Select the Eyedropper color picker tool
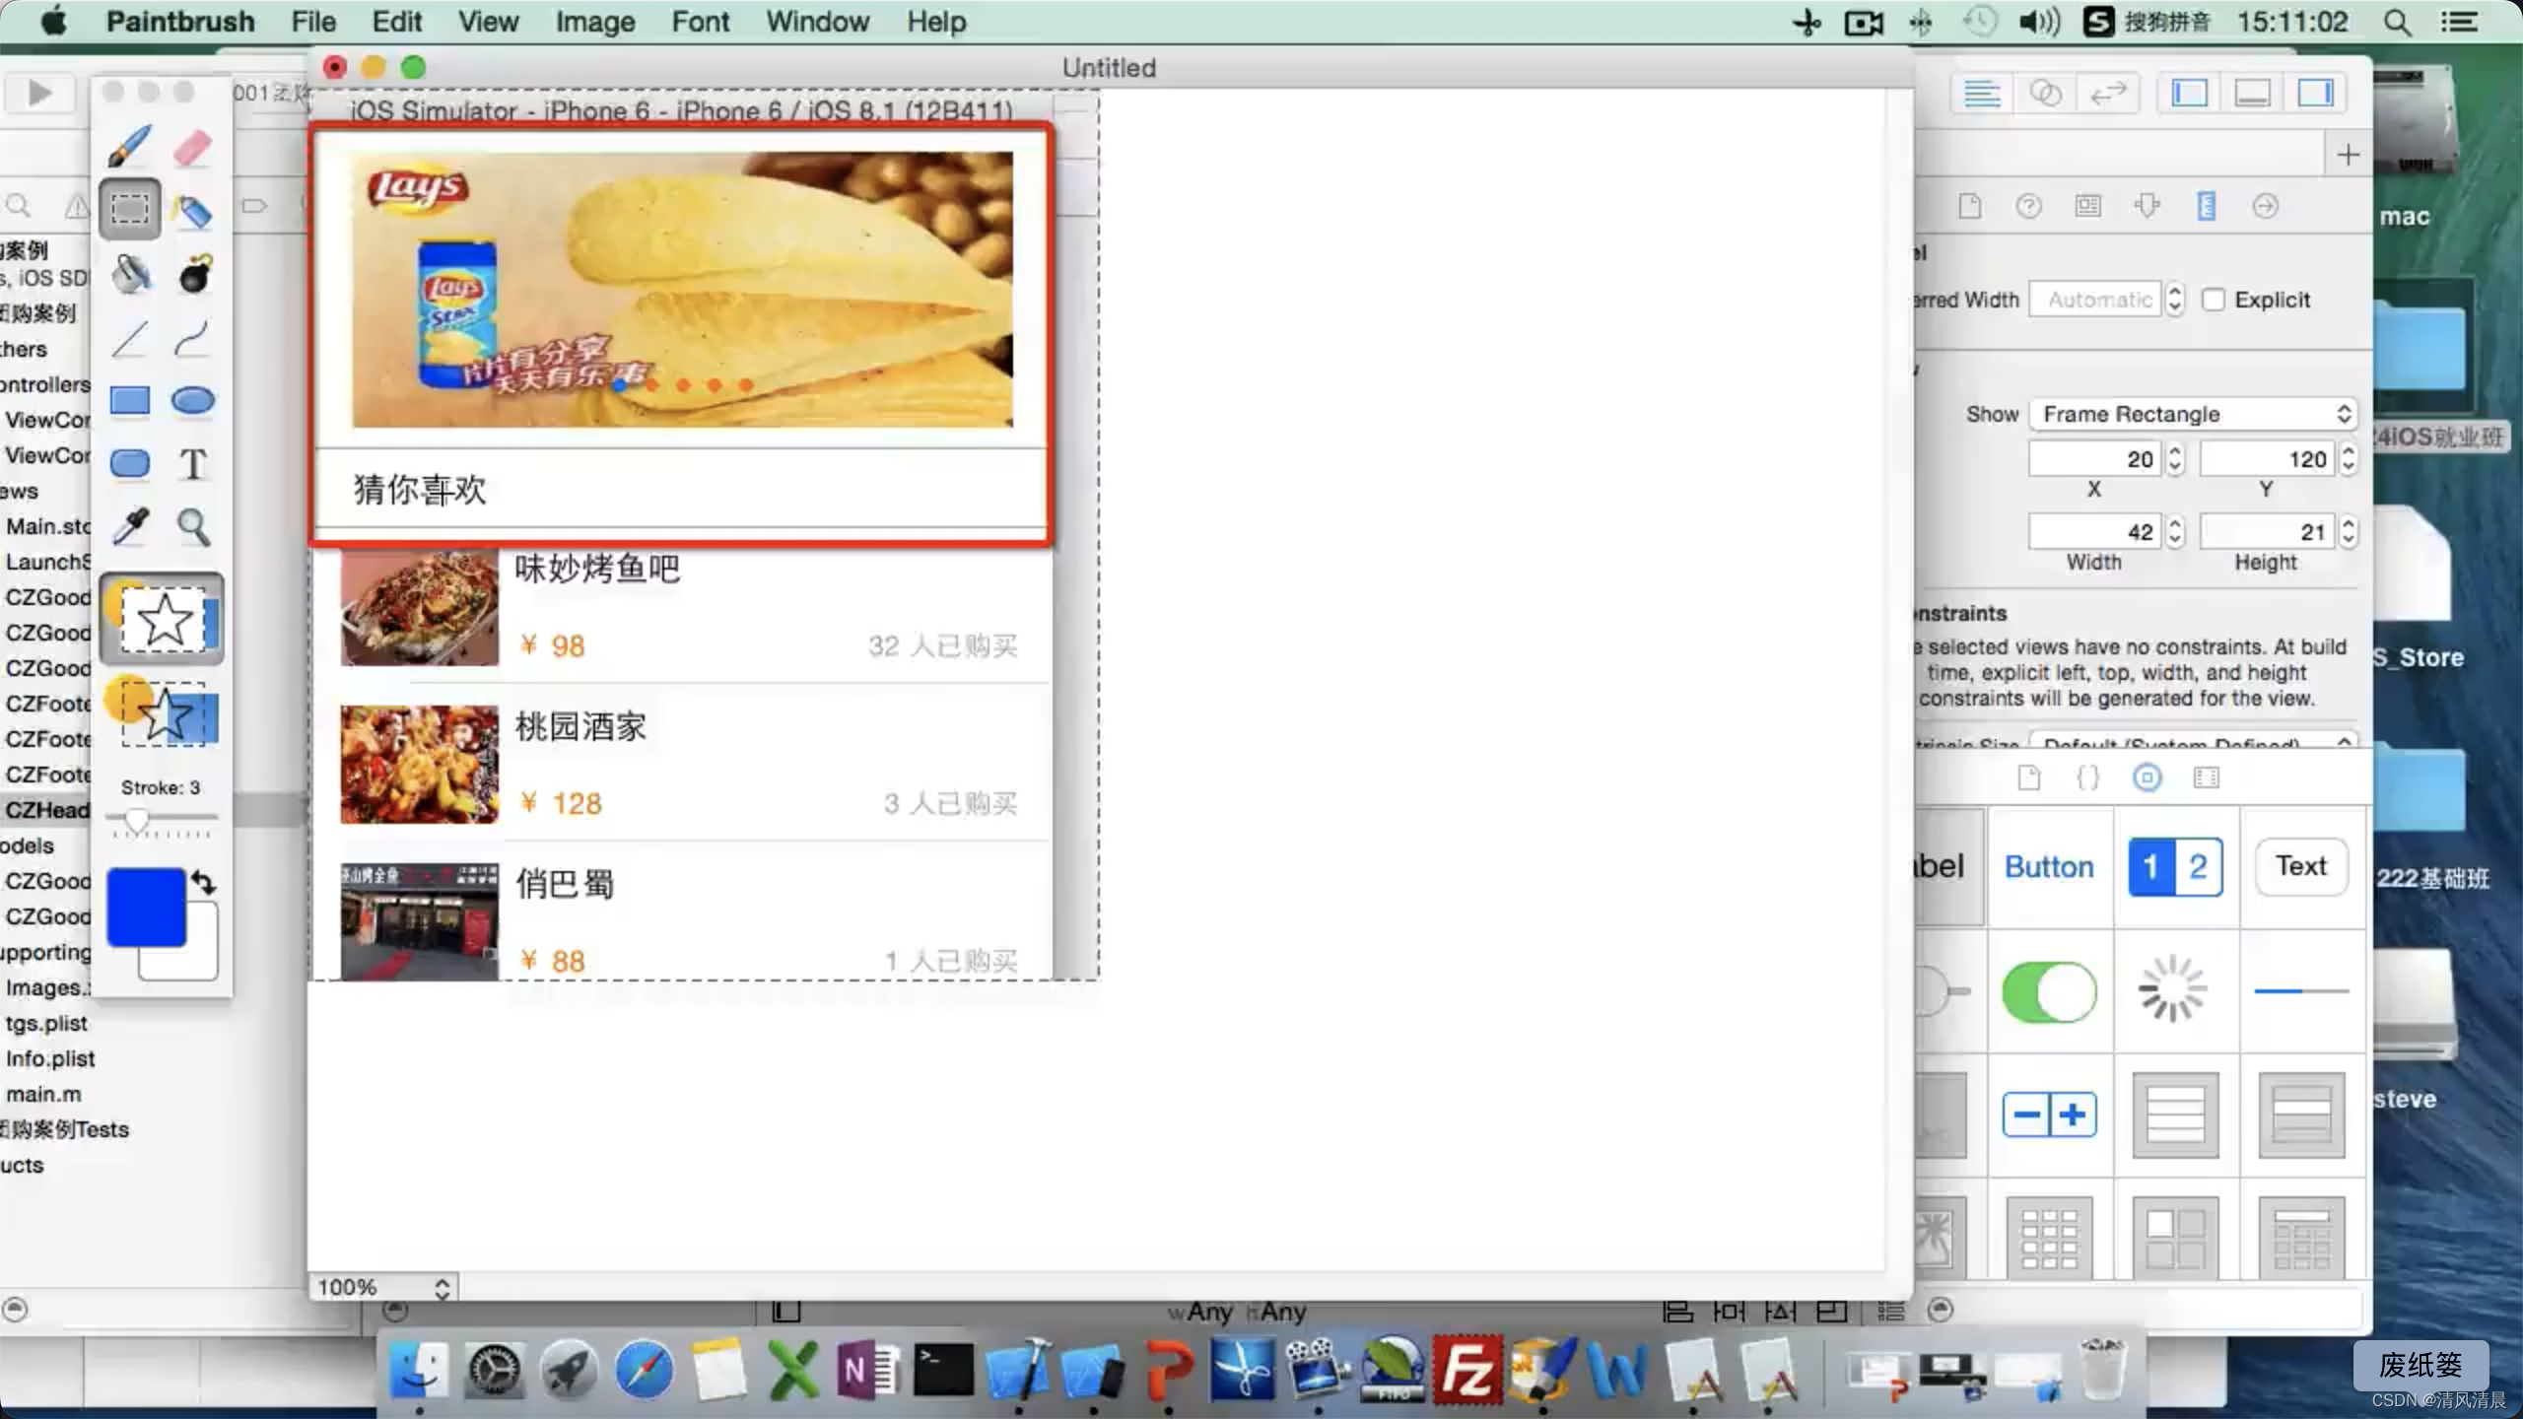 pos(129,526)
